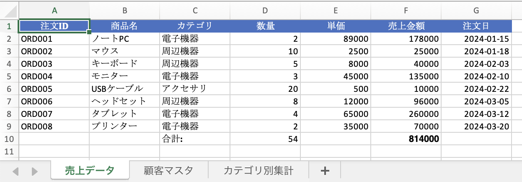Click the date cell 2024-03-20

pyautogui.click(x=476, y=126)
